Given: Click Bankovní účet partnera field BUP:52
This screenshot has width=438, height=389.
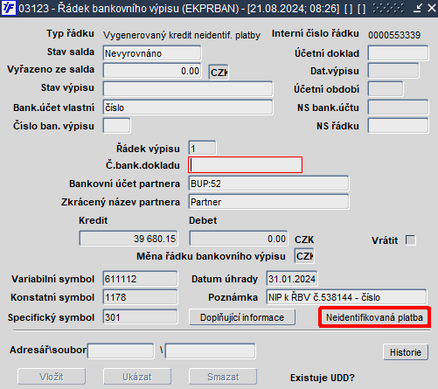Looking at the screenshot, I should coord(268,184).
